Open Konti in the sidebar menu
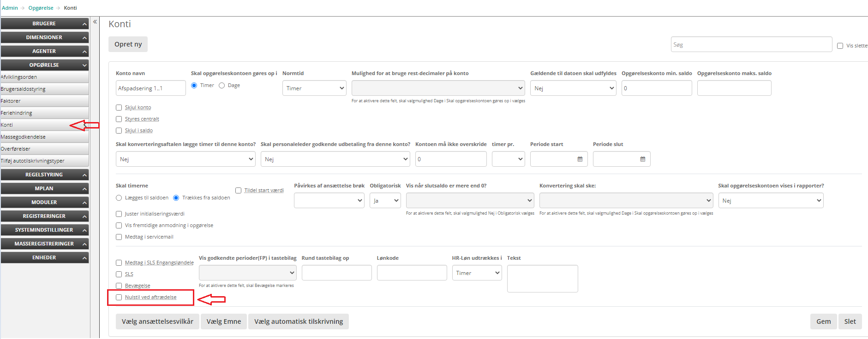This screenshot has width=868, height=339. [x=7, y=125]
